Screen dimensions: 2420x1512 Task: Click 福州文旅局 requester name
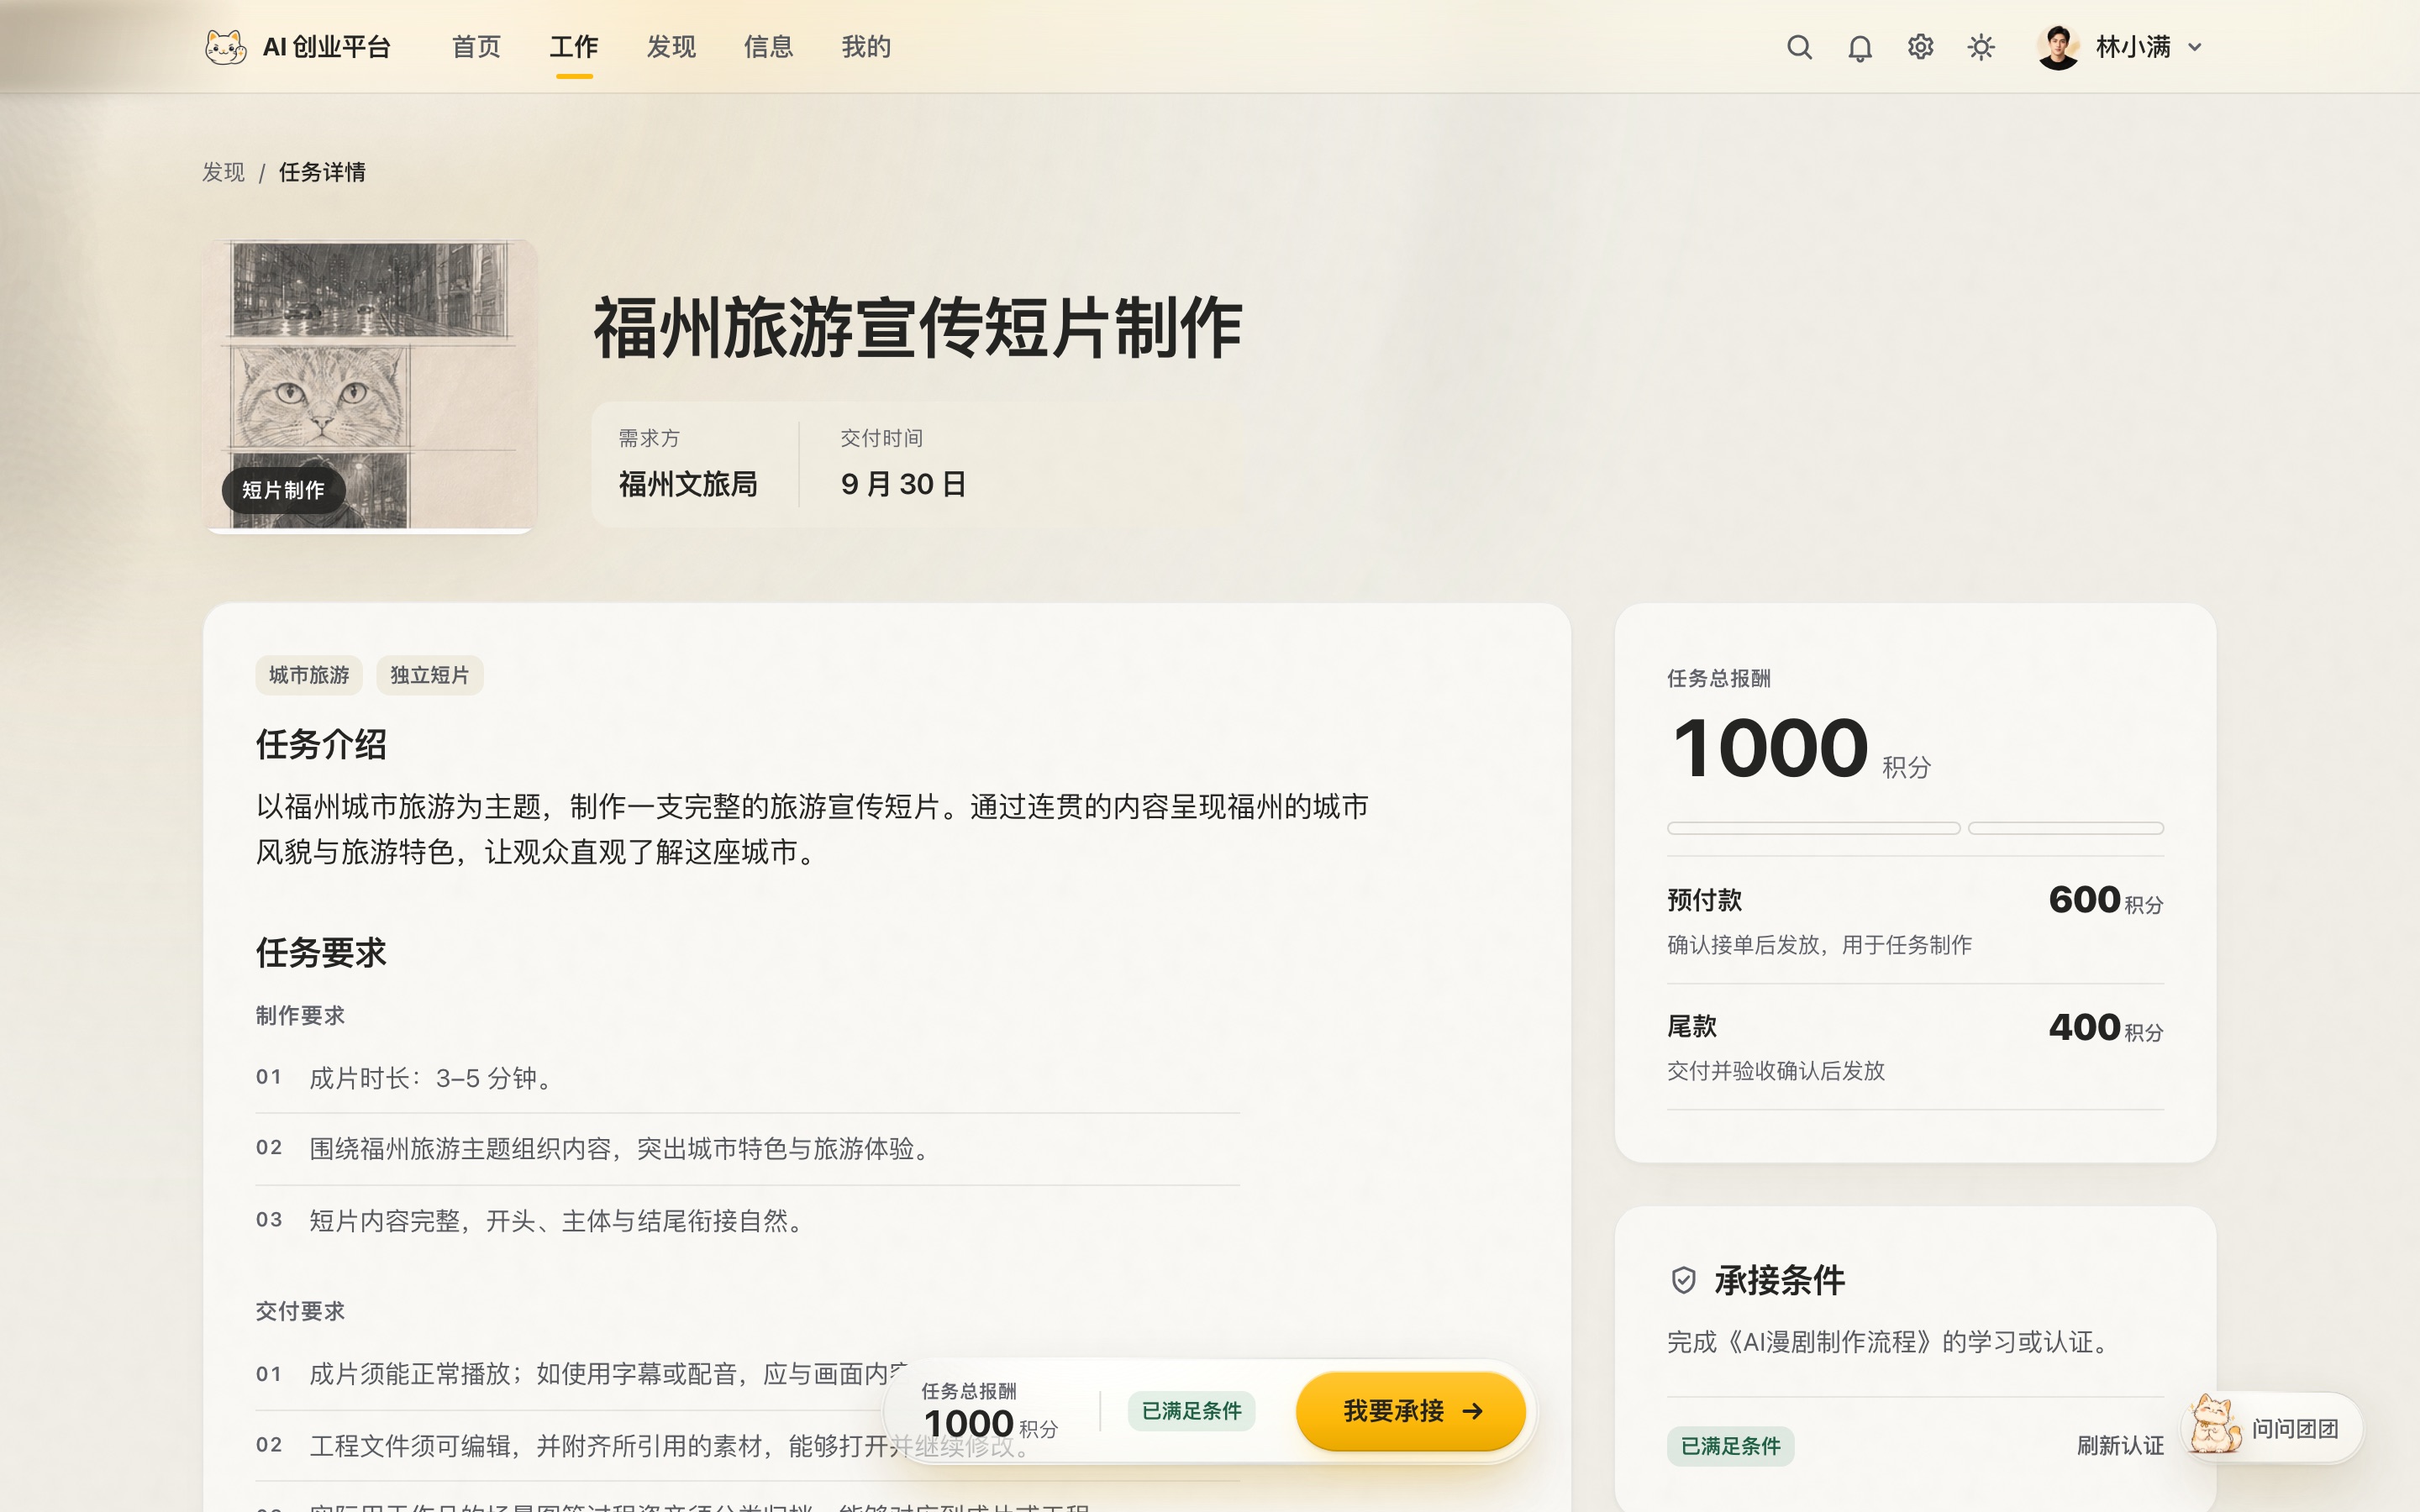click(688, 484)
